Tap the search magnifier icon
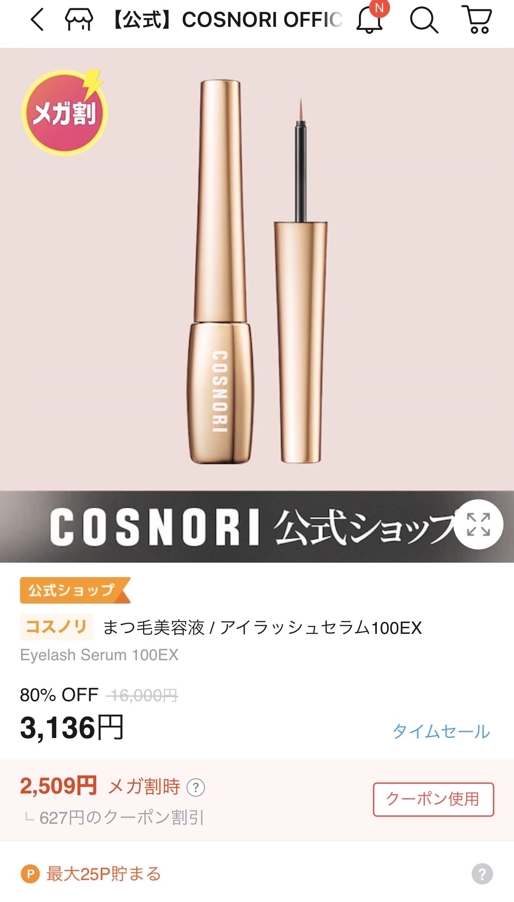The height and width of the screenshot is (902, 514). (x=424, y=20)
